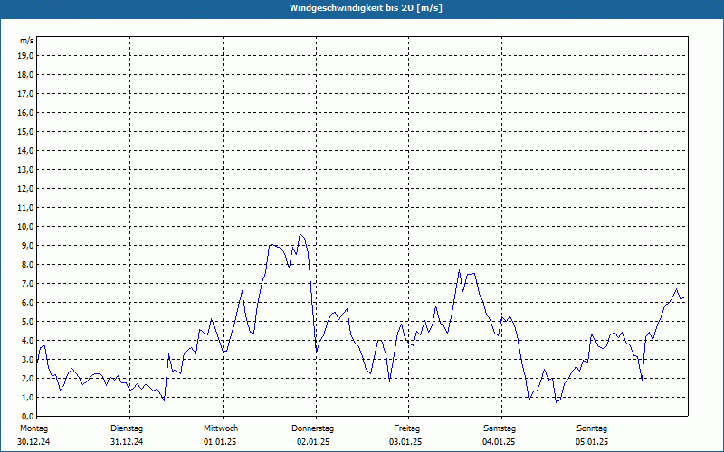Select the 8,0 y-axis value
Screen dimensions: 724x452
click(x=27, y=264)
